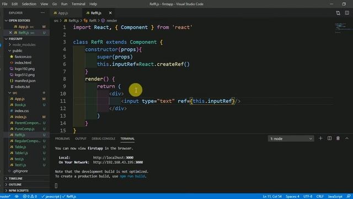Open the Selection menu
Image resolution: width=353 pixels, height=199 pixels.
pos(29,4)
